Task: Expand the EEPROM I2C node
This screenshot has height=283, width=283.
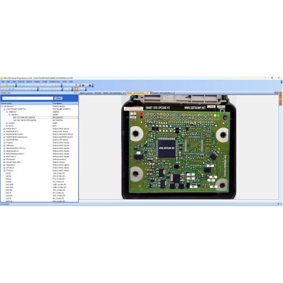Action: [x=5, y=131]
